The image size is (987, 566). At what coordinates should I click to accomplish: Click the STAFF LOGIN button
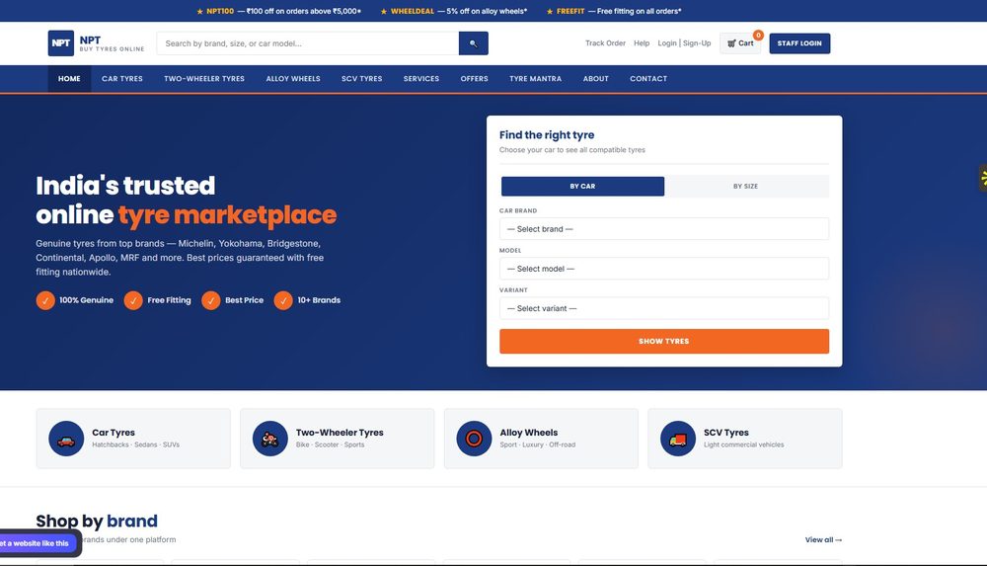799,43
